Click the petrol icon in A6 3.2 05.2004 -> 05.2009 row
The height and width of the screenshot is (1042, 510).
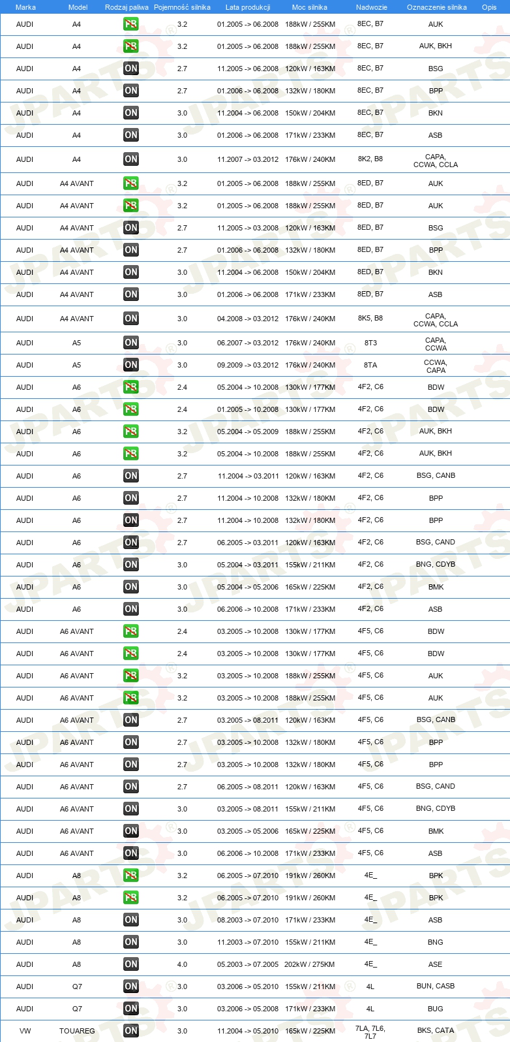pos(131,432)
